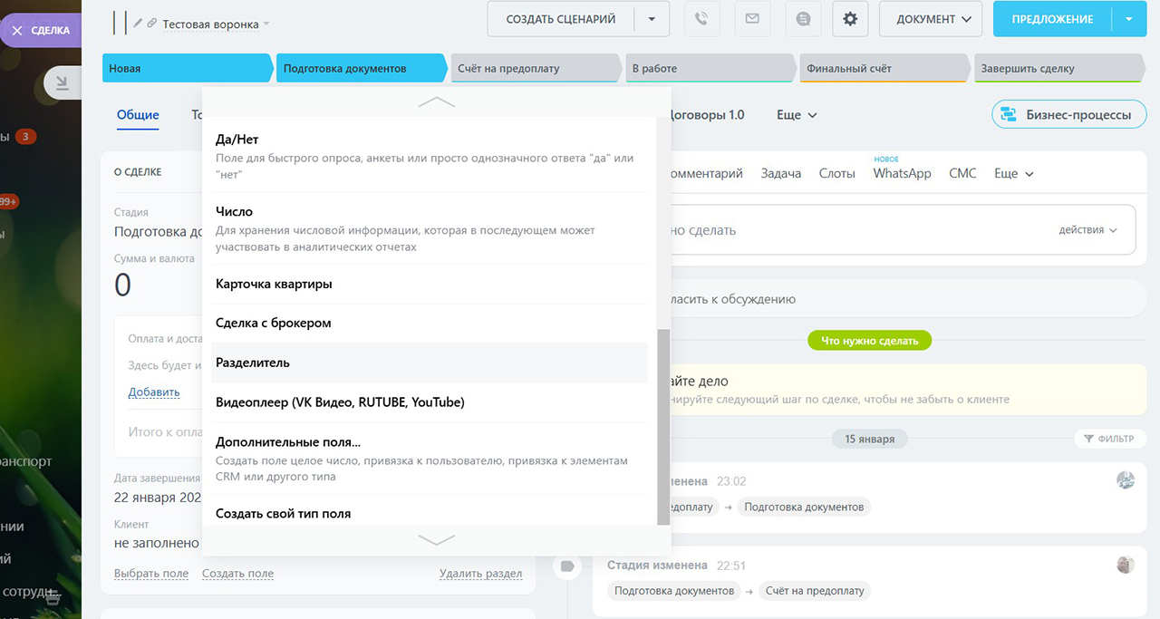Screen dimensions: 1160x619
Task: Click the Удалить раздел link
Action: (x=480, y=574)
